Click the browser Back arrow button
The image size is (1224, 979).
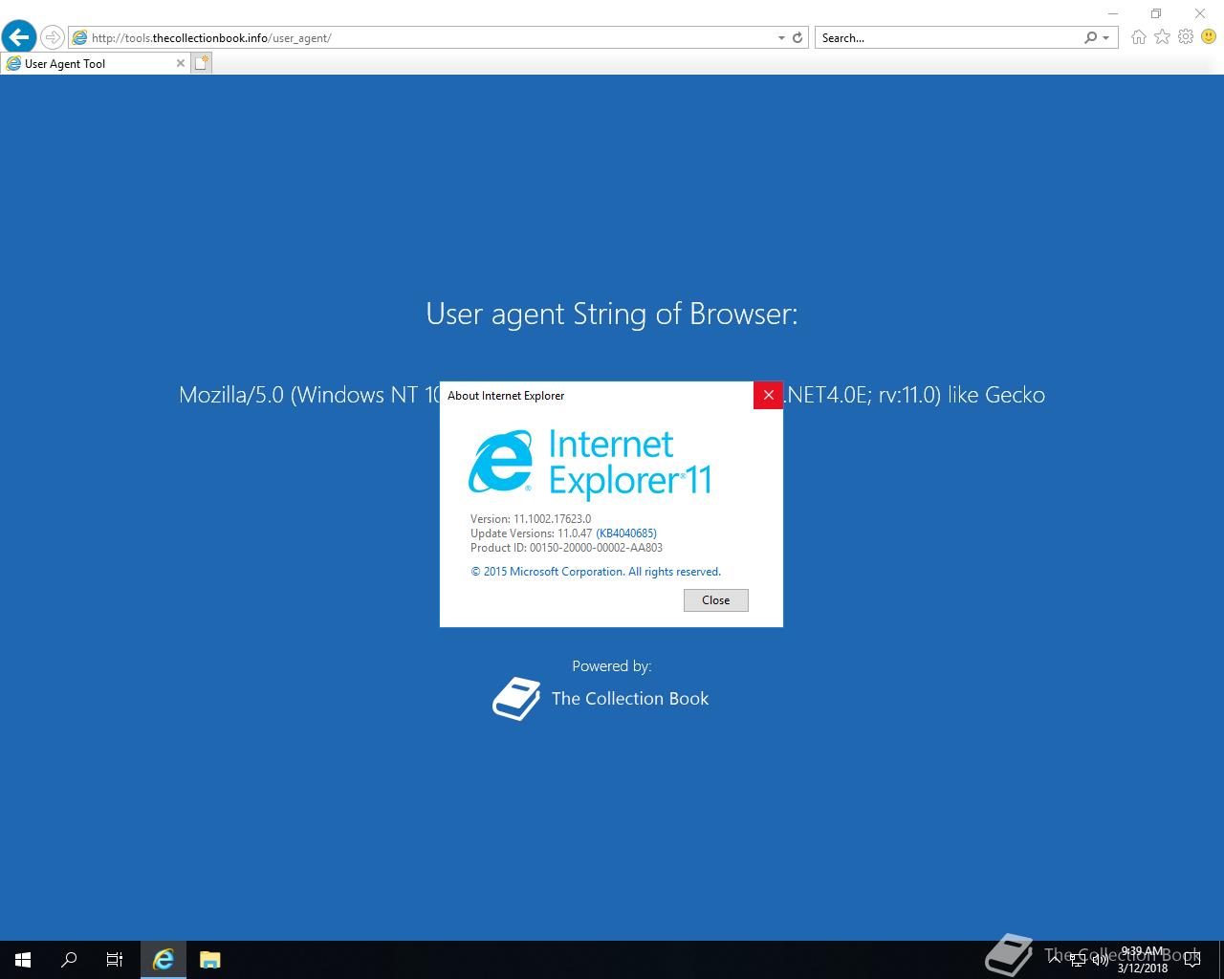pyautogui.click(x=19, y=37)
